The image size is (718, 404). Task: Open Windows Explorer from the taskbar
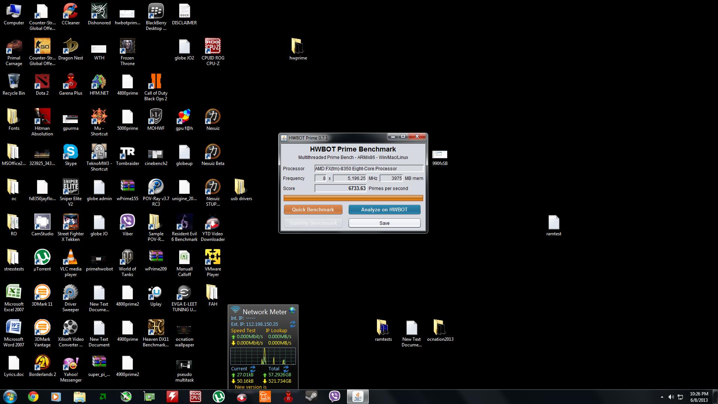(79, 397)
